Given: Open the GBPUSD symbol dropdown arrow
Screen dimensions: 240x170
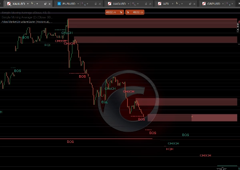Looking at the screenshot, I should (223, 4).
